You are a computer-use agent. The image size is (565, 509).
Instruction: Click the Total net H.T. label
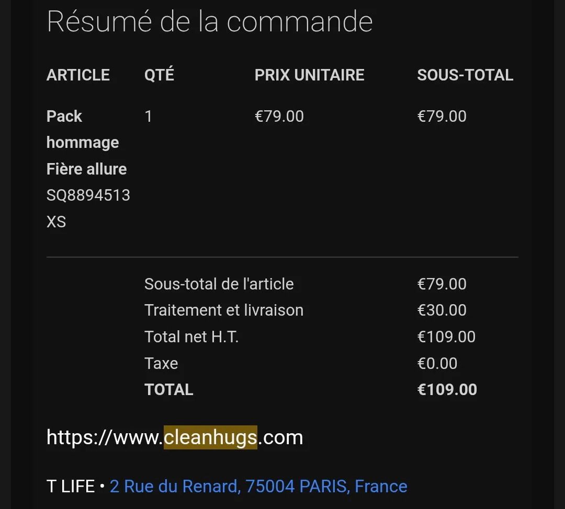pos(191,337)
